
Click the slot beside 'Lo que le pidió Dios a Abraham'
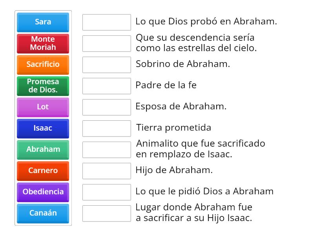pyautogui.click(x=107, y=192)
